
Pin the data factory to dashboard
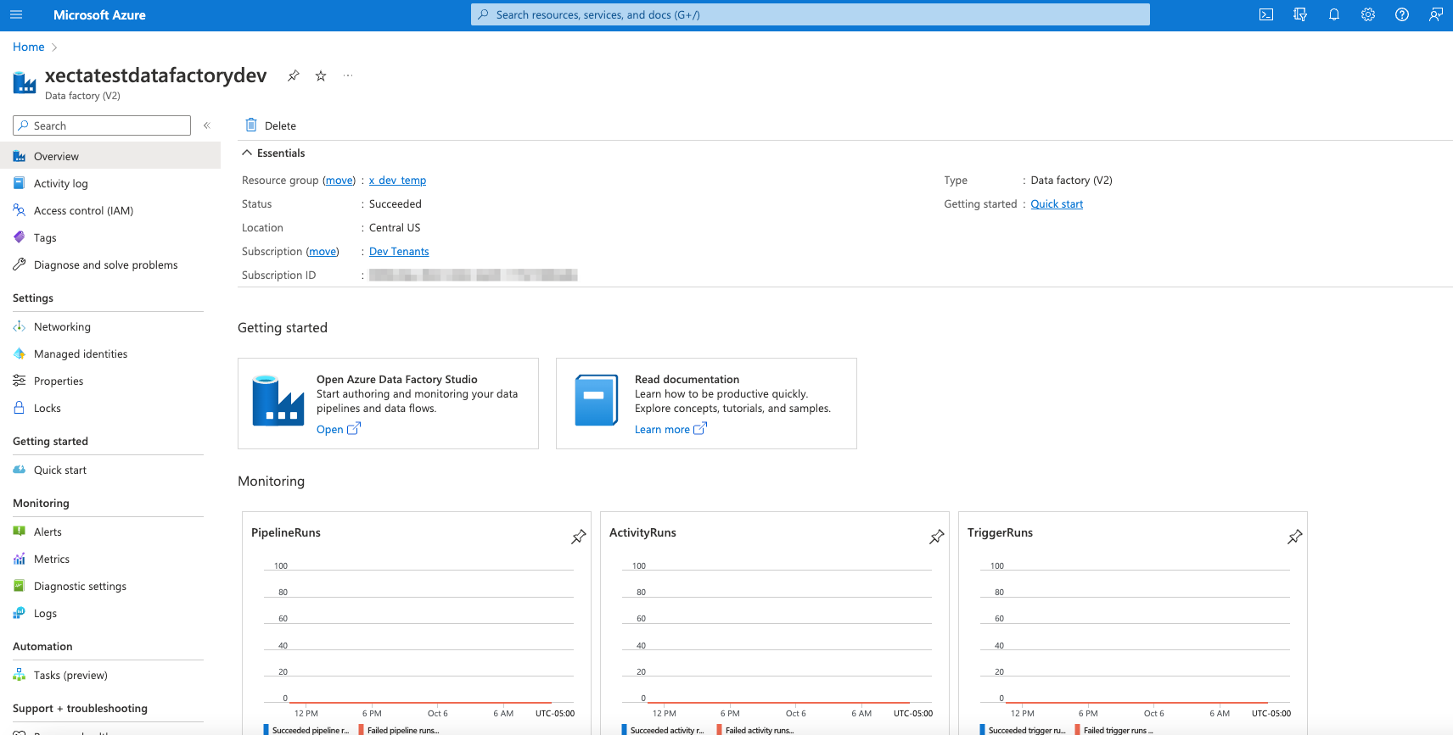294,75
